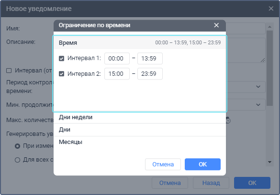Click the blue OK button in dialog
Screen dimensions: 280x195
pos(202,164)
